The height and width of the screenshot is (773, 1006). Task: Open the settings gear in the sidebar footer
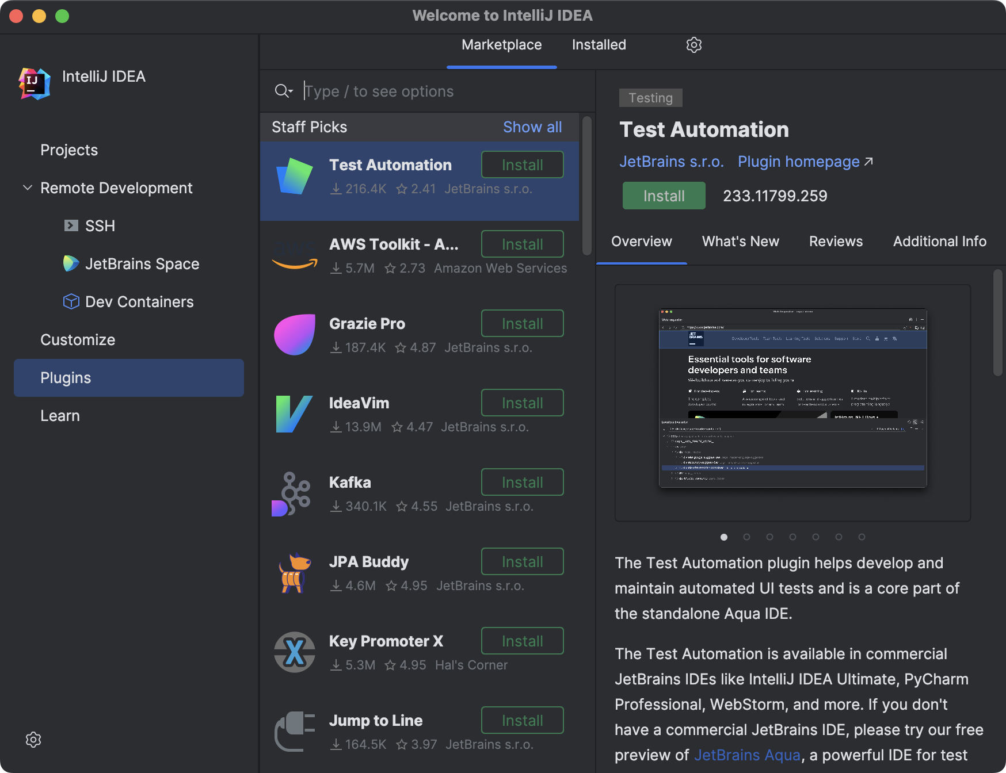(x=33, y=740)
